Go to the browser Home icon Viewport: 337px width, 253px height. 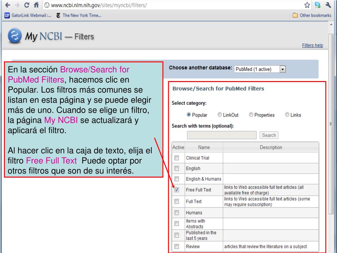[x=36, y=5]
